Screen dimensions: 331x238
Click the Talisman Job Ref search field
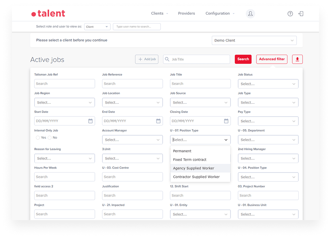coord(65,84)
